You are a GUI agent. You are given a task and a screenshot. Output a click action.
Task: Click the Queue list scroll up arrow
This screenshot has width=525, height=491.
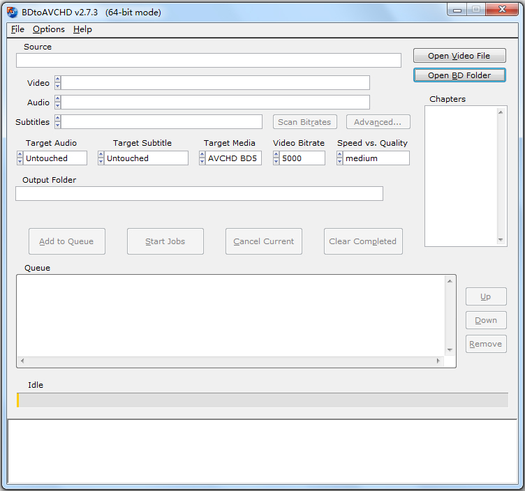point(450,281)
